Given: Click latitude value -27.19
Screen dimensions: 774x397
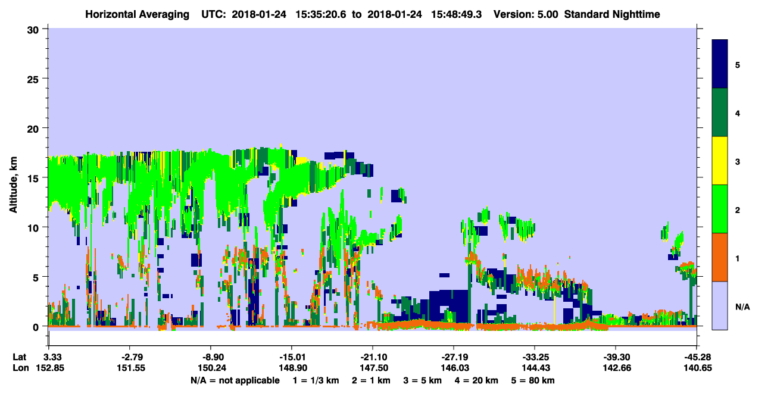Looking at the screenshot, I should (454, 357).
